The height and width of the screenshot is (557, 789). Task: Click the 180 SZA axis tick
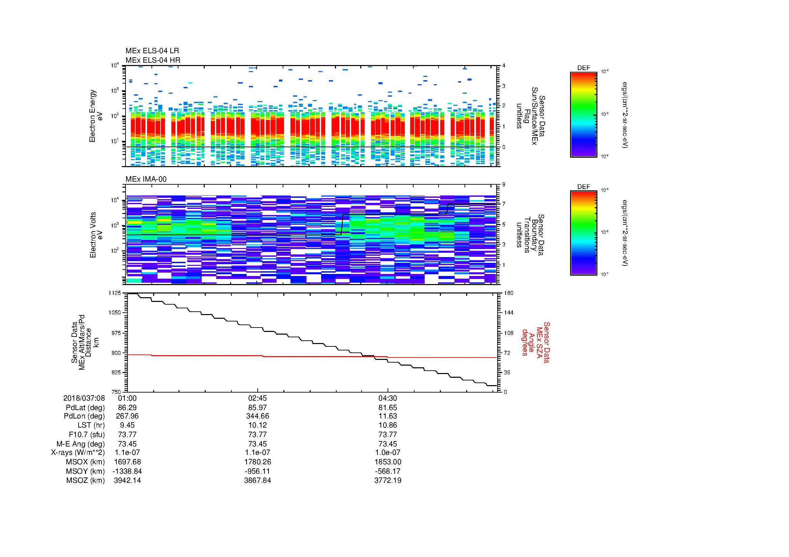point(508,293)
